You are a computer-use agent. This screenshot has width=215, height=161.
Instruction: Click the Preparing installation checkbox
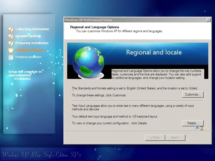(11, 43)
